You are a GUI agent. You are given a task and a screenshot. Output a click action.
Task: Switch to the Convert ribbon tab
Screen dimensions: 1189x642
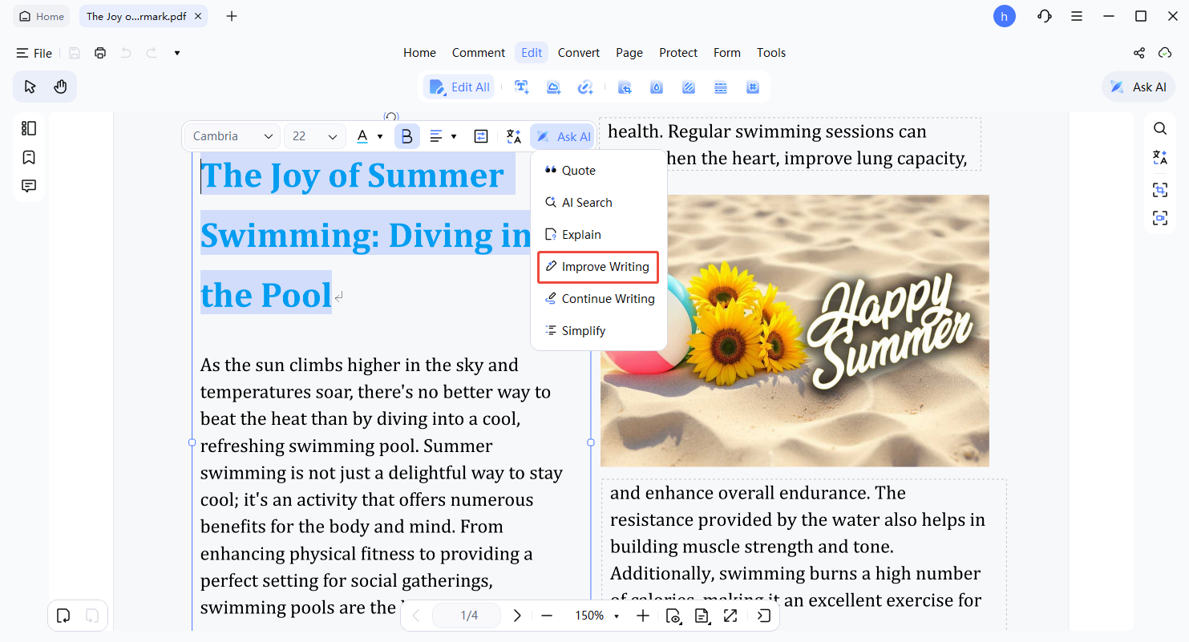click(x=578, y=52)
